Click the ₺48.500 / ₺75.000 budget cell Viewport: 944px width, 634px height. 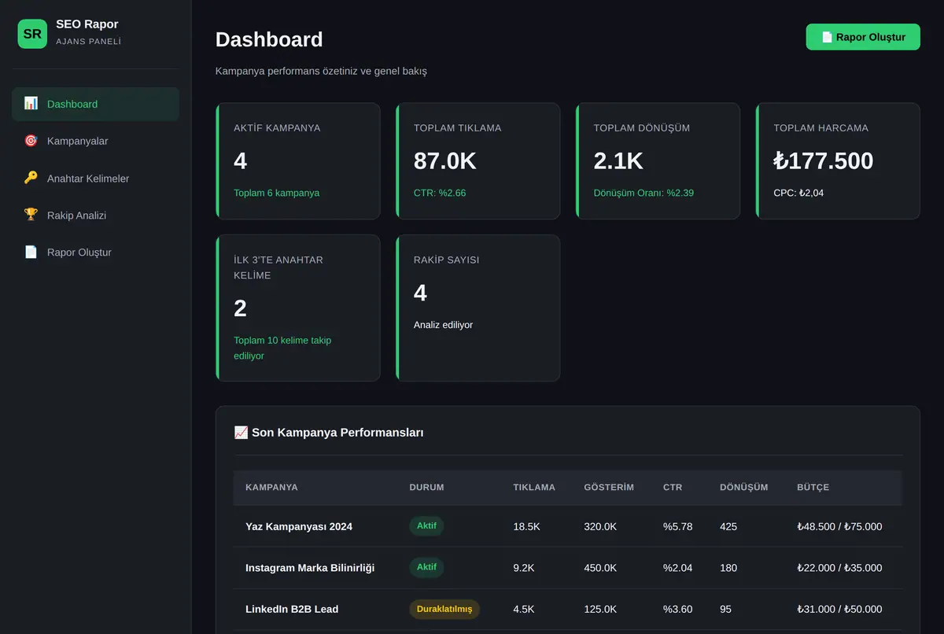(x=839, y=526)
